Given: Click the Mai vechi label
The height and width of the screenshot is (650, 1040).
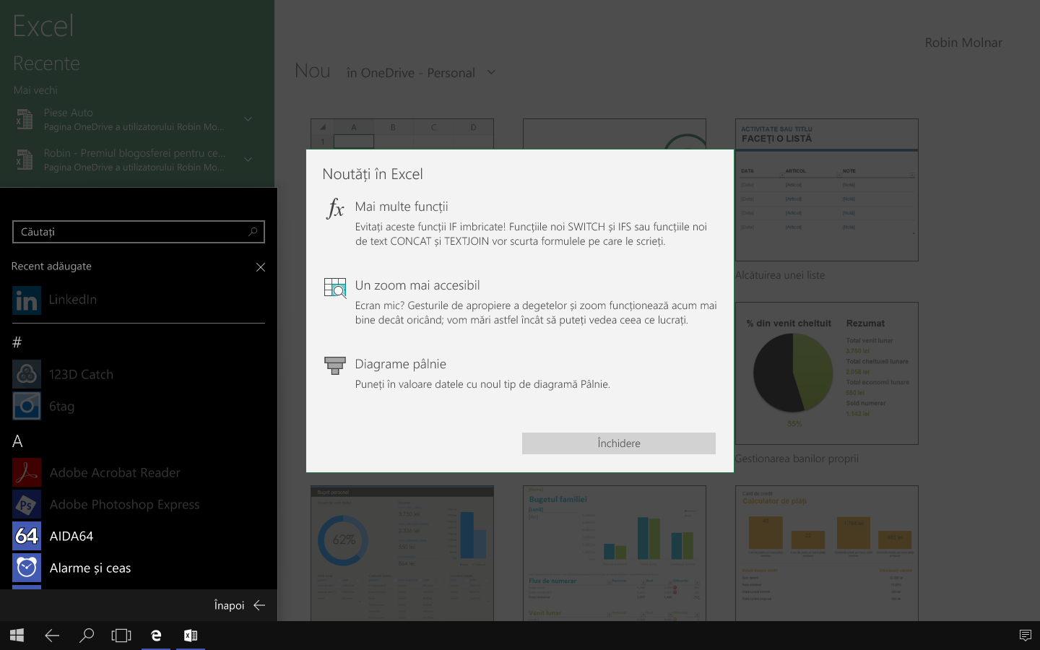Looking at the screenshot, I should tap(35, 90).
